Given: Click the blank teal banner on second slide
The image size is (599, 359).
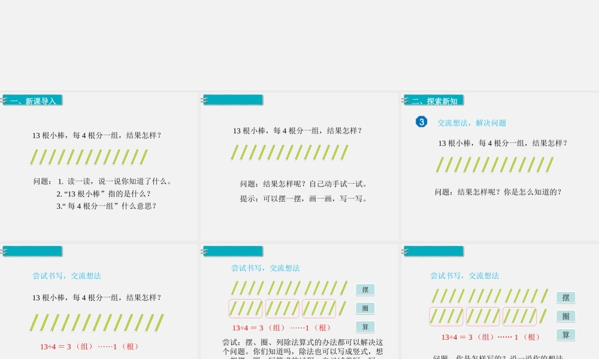Looking at the screenshot, I should click(234, 100).
